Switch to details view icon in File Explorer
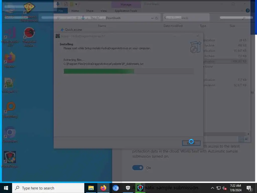 [241, 139]
